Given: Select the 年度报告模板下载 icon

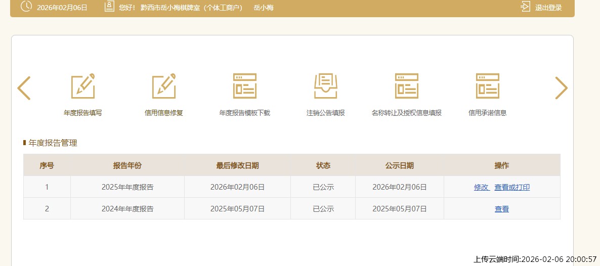Looking at the screenshot, I should pos(245,86).
